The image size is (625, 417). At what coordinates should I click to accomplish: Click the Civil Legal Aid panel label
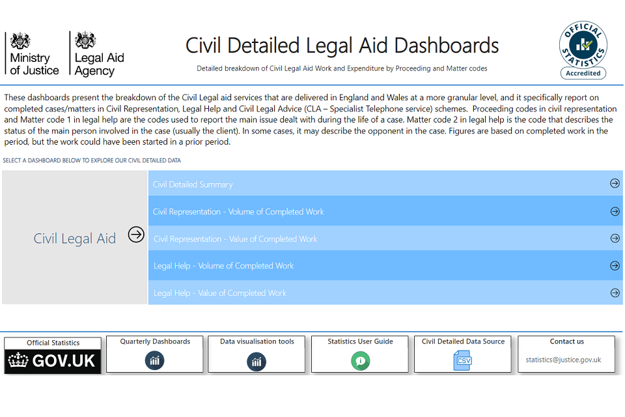point(74,238)
